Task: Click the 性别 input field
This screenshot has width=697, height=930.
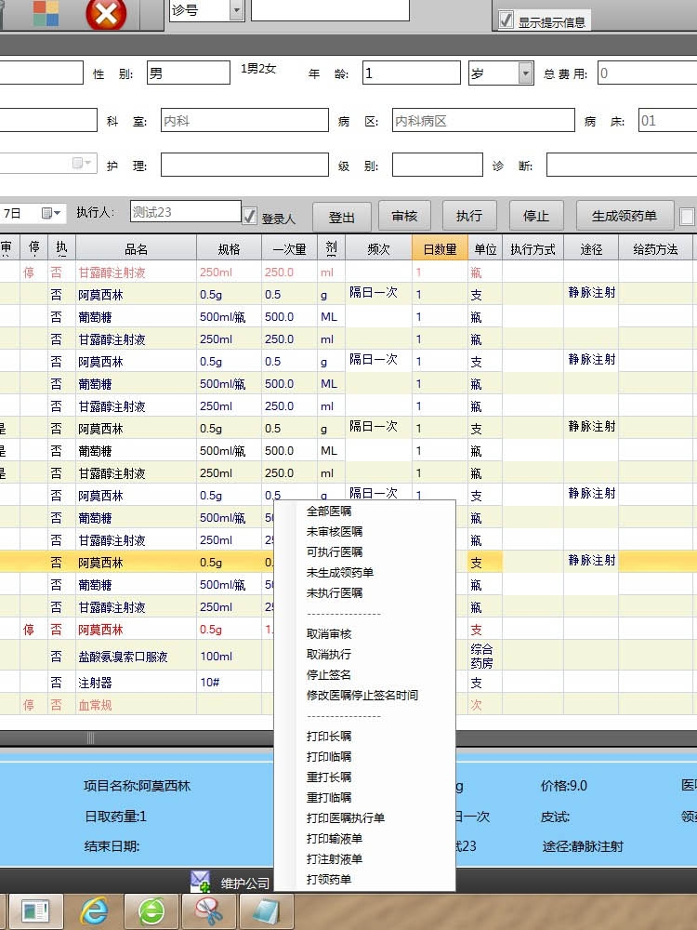Action: pos(189,73)
